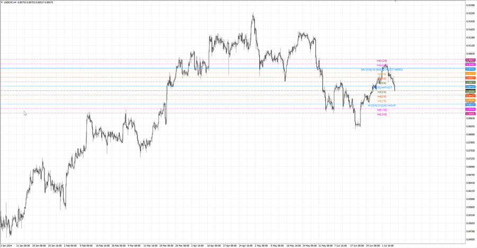Click the 1 Jul 16:00 time label
Screen dimensions: 477x248
click(388, 245)
